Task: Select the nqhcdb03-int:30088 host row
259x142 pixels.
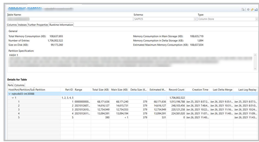Action: (133, 94)
